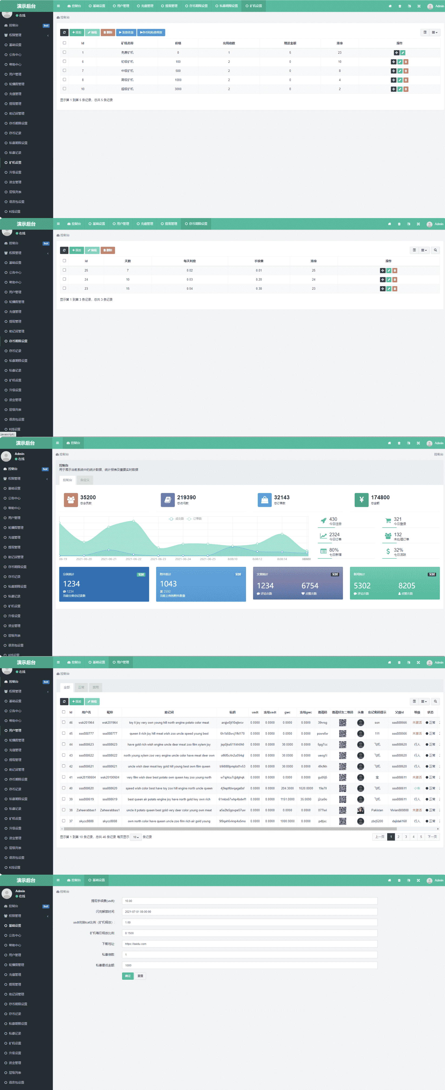Tick the checkbox for user skycc8888
Image resolution: width=445 pixels, height=1090 pixels.
(x=63, y=821)
